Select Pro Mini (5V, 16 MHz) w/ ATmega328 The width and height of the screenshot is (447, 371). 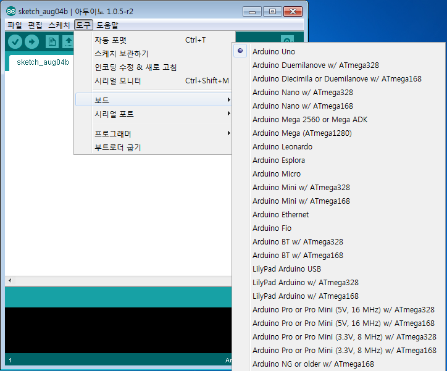[339, 310]
